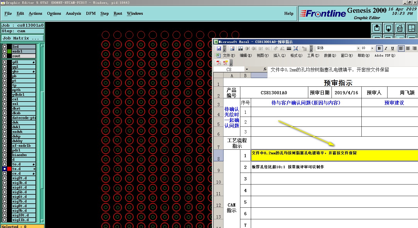Open the Name Box dropdown arrow beside C8
Viewport: 418px width, 228px height.
point(247,69)
